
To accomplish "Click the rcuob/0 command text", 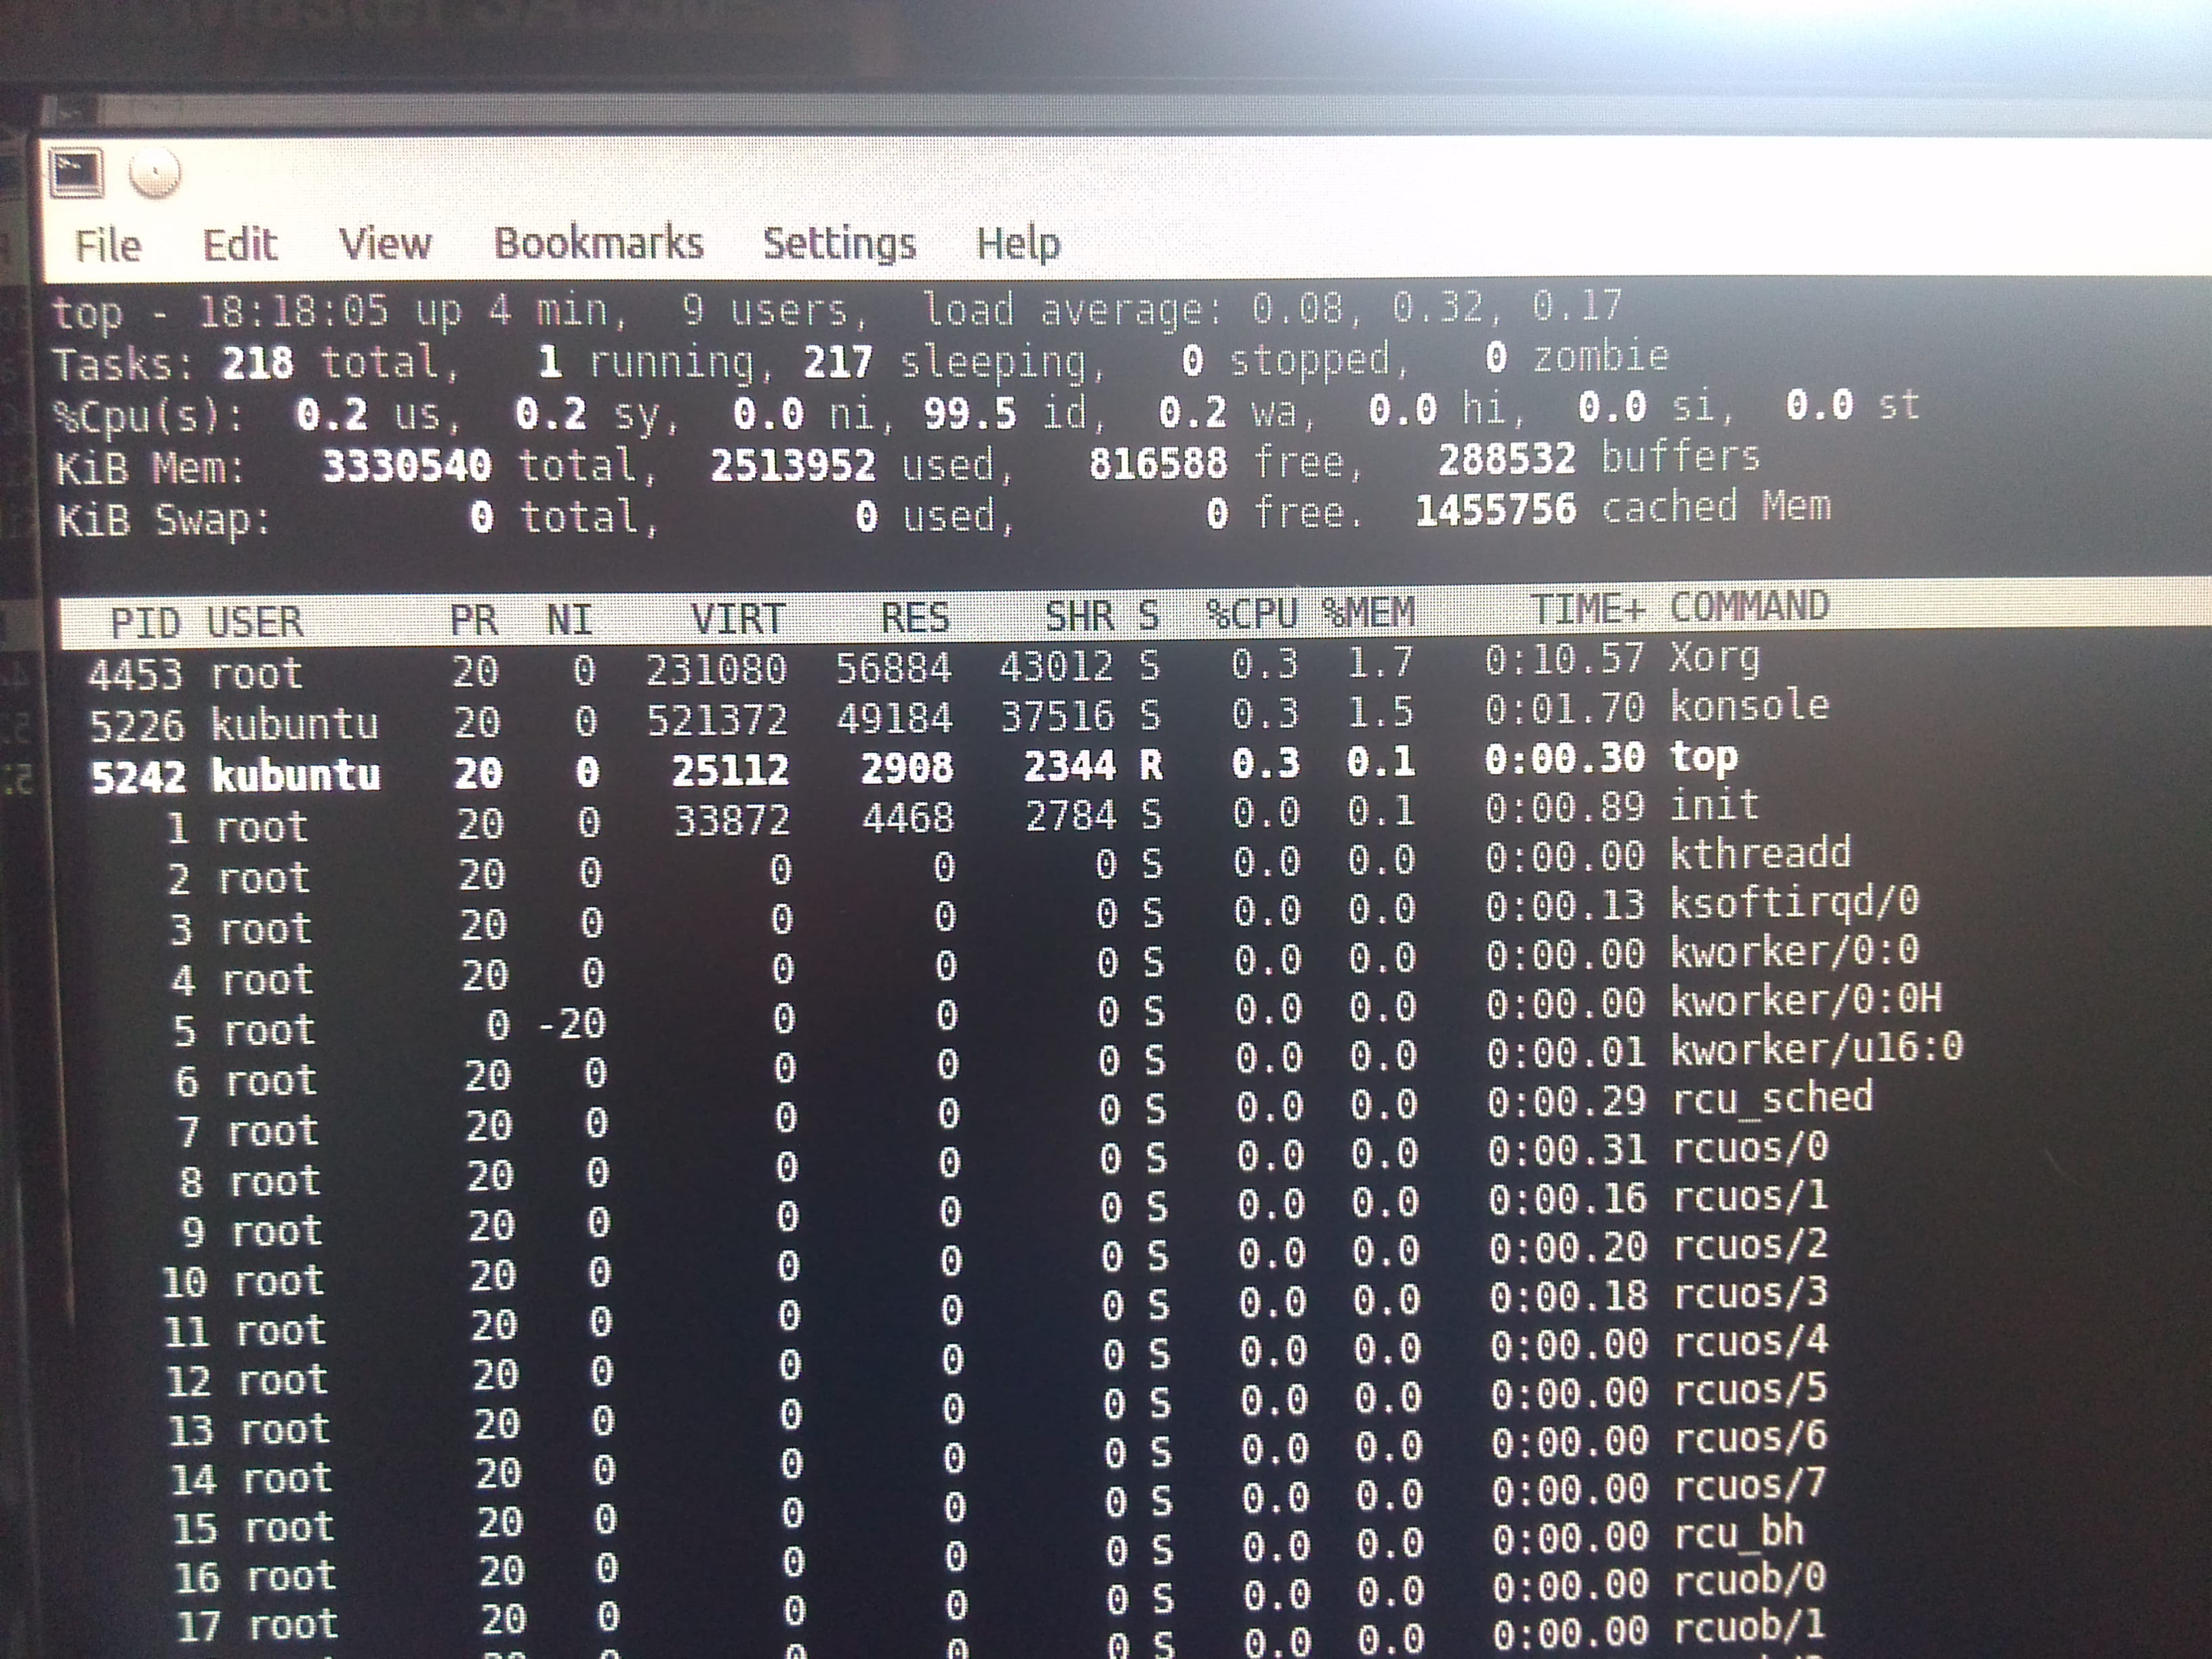I will click(1751, 1581).
